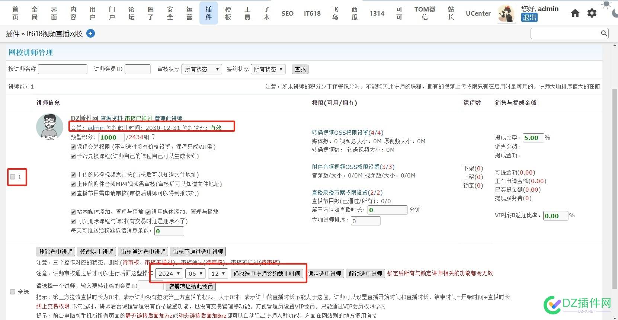The image size is (618, 320).
Task: Toggle 上传的附件音频MP4视频需审核 checkbox
Action: pos(73,184)
